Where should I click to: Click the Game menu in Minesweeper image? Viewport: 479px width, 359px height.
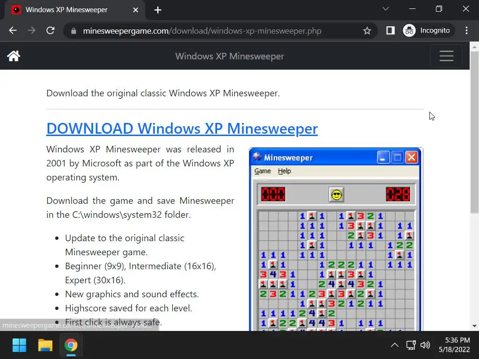[262, 171]
